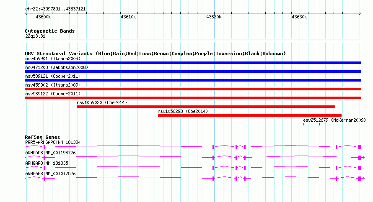Click the last exon block of PRR5-ARHGAP8 NM_181334
The width and height of the screenshot is (373, 202).
click(x=360, y=147)
